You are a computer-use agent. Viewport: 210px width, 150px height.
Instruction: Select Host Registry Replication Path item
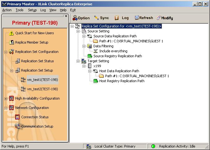coord(122,81)
